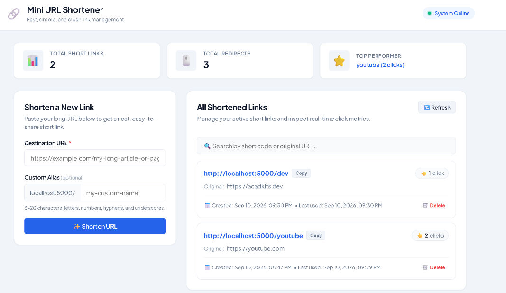Click the Shorten a New Link heading
506x293 pixels.
click(59, 107)
